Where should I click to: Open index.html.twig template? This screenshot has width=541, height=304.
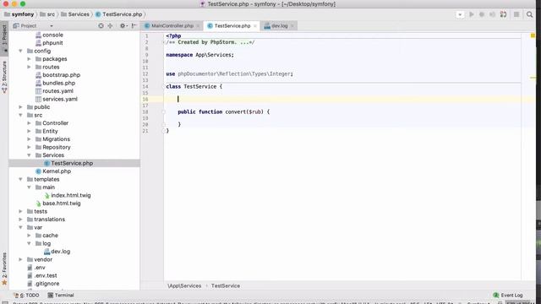[71, 195]
